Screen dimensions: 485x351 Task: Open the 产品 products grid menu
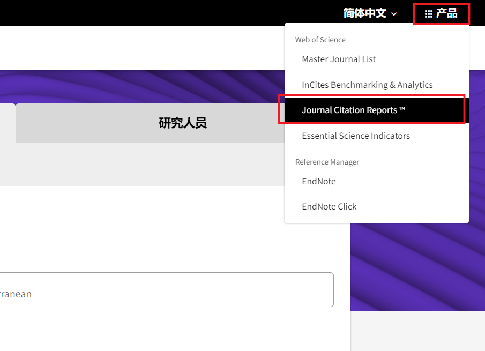441,13
